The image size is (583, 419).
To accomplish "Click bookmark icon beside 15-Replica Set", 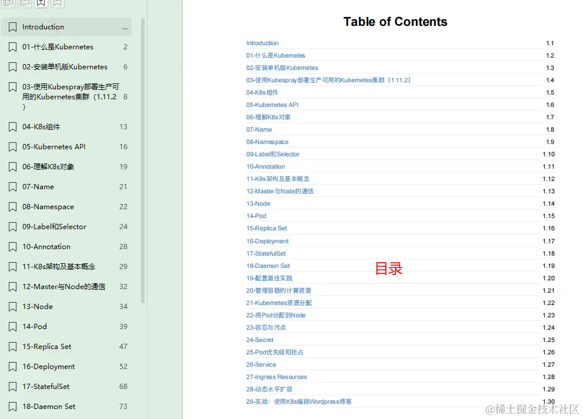I will click(x=13, y=347).
